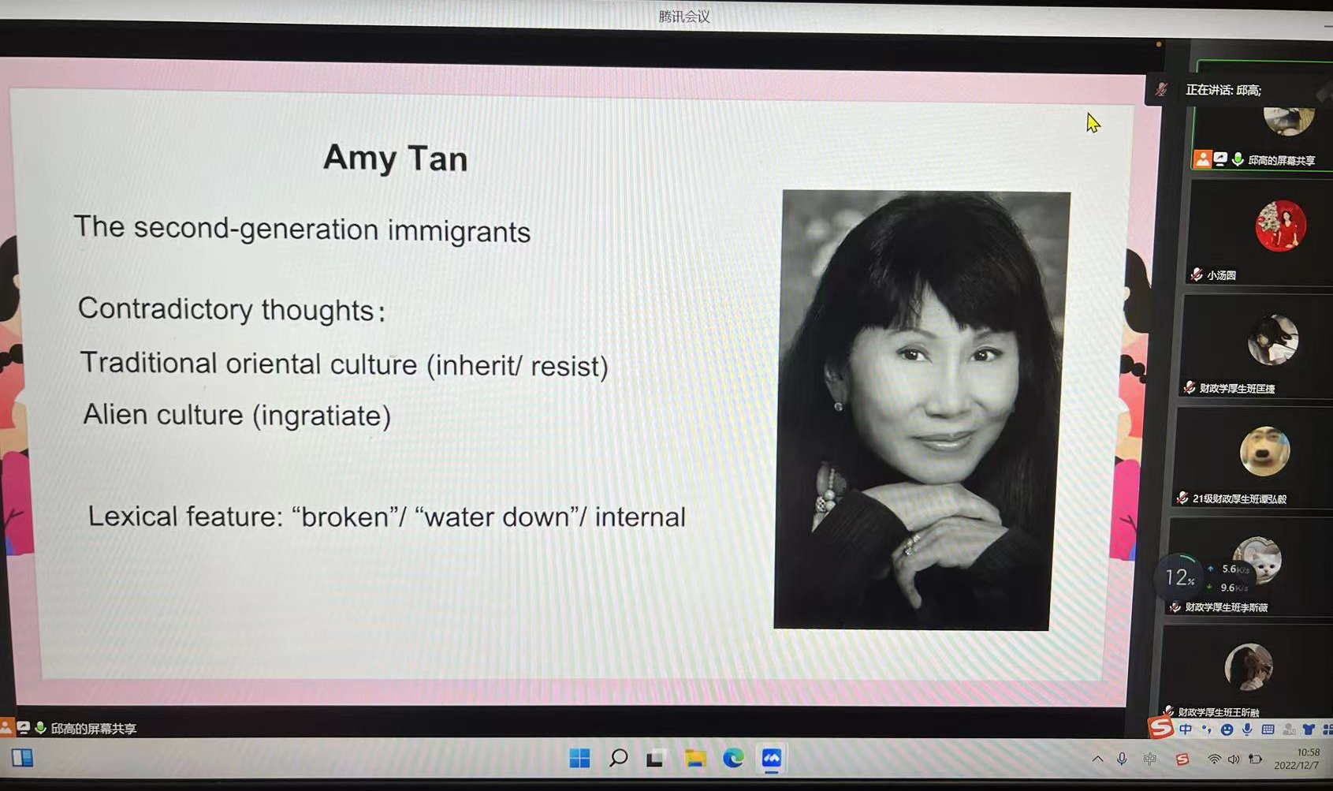Click the Sogou emoji smiley icon
Screen dimensions: 1333x791
coord(1227,729)
